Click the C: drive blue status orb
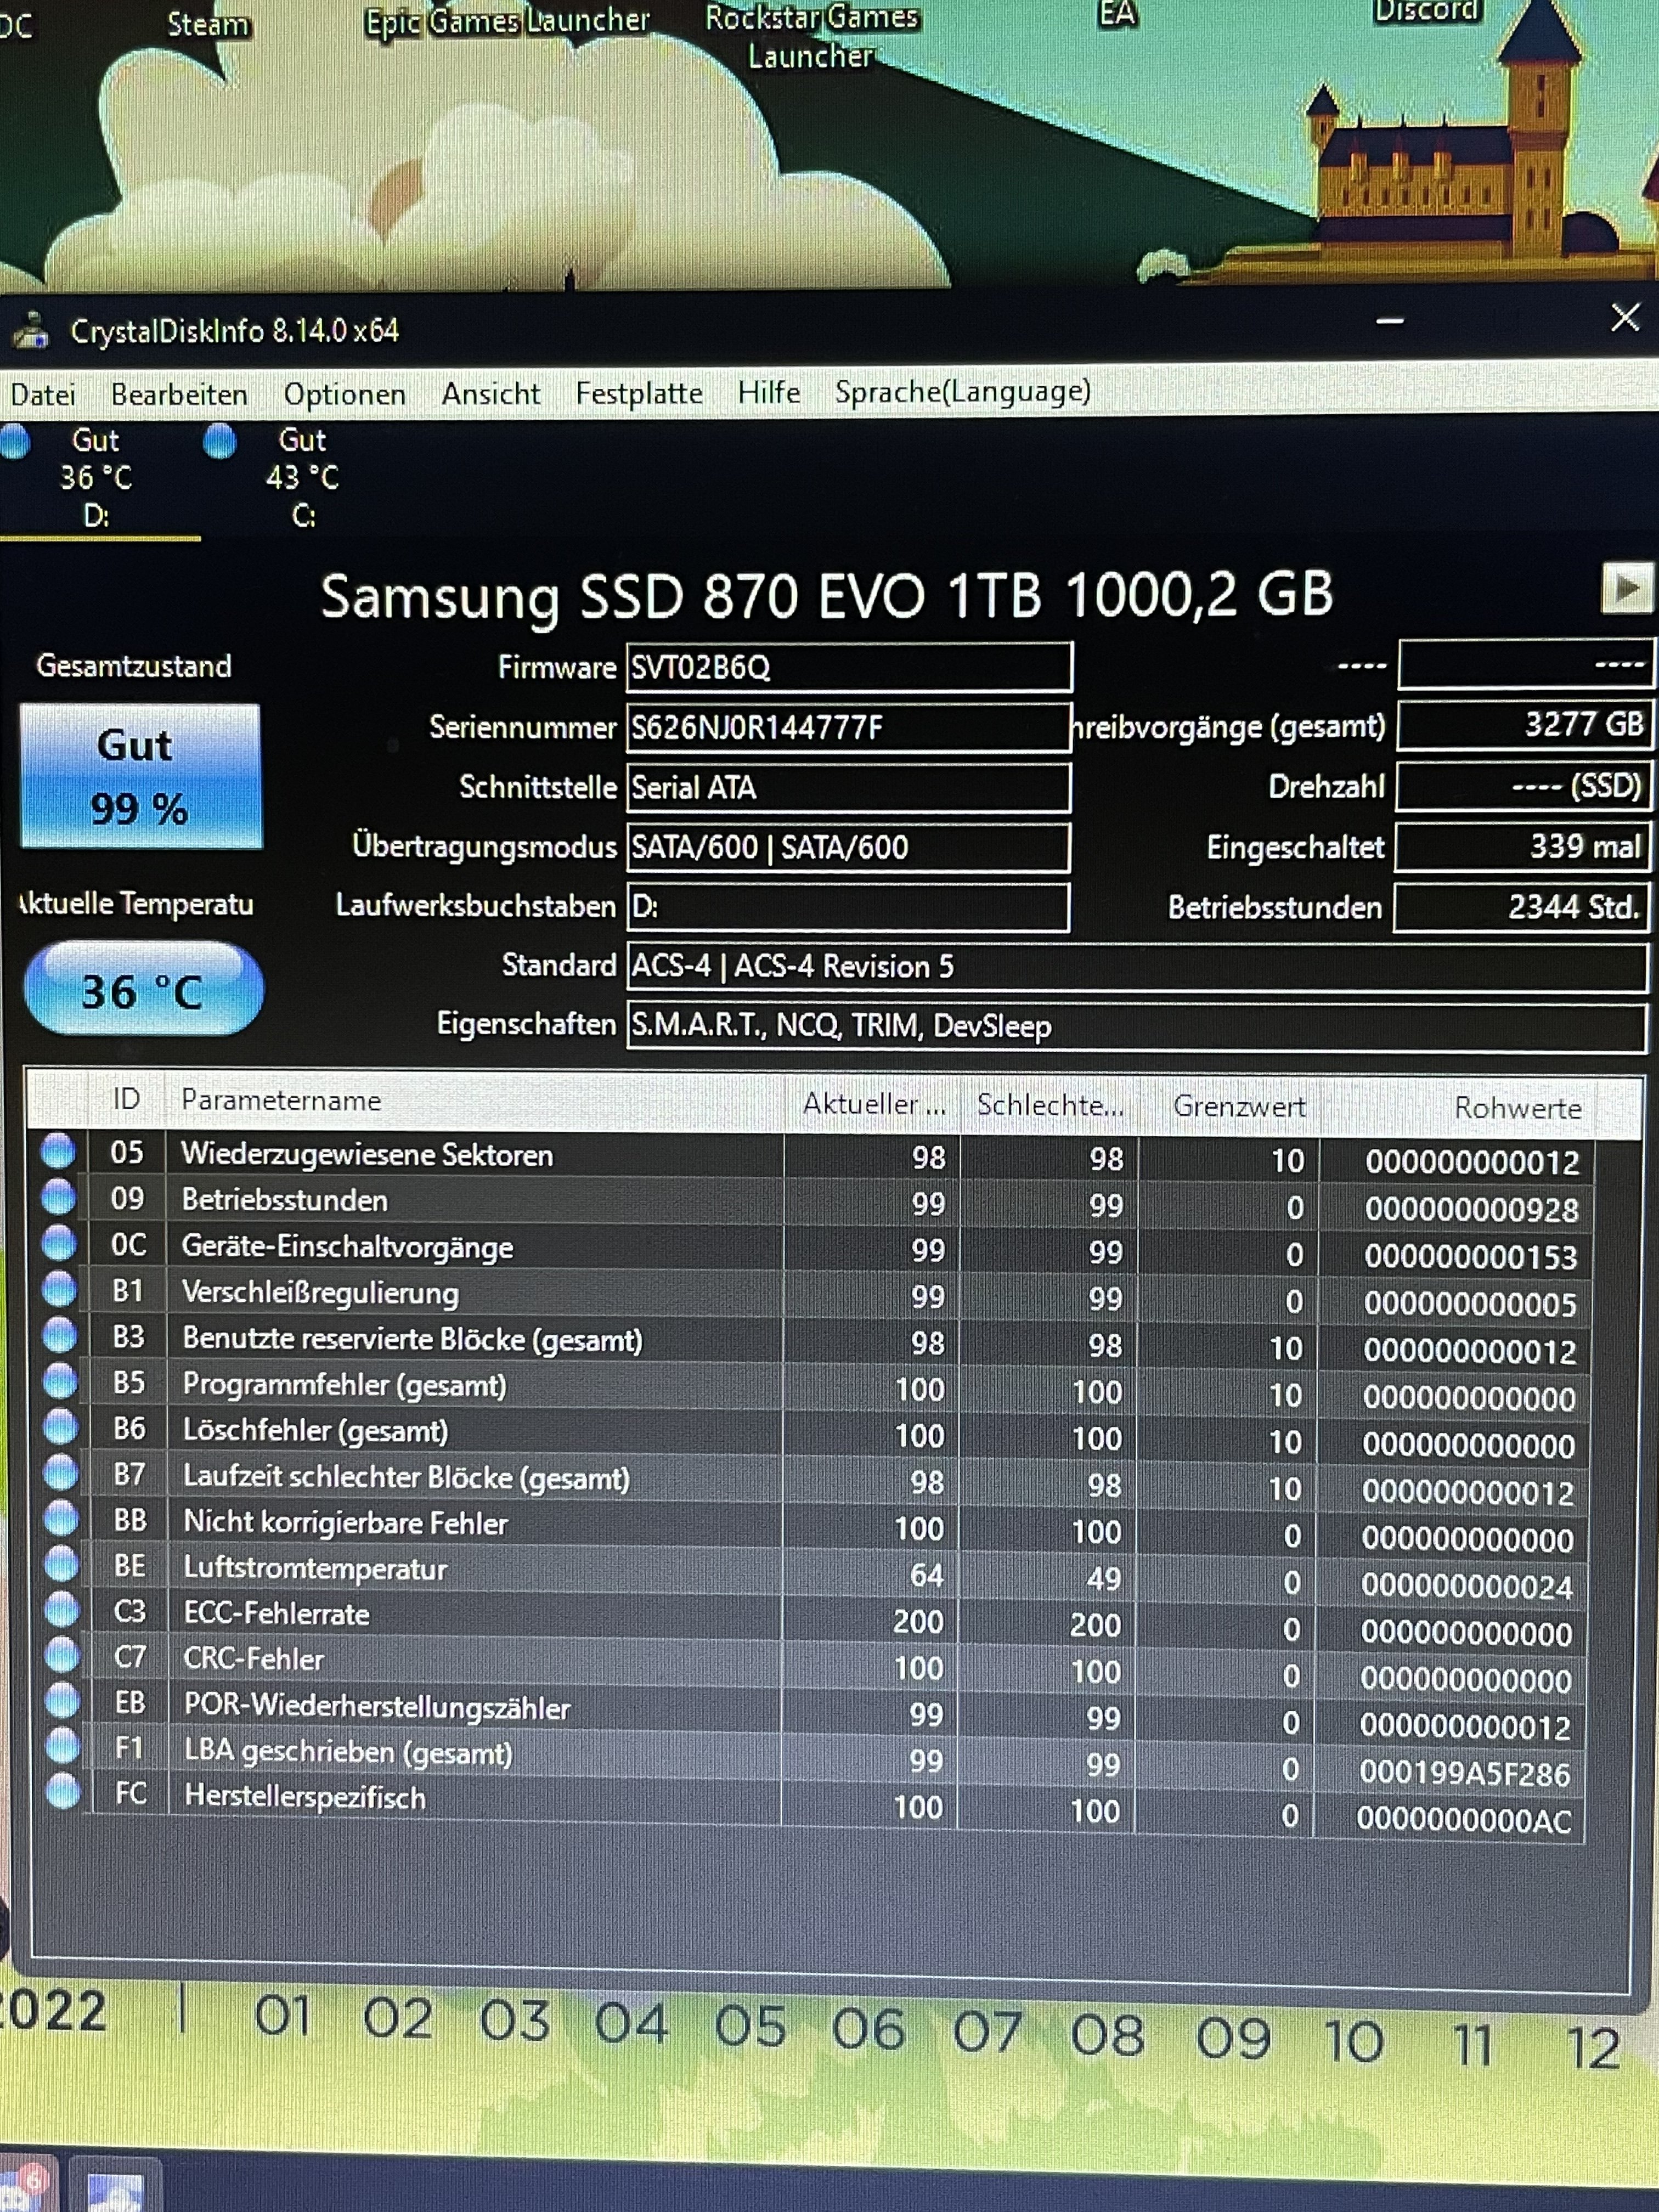The image size is (1659, 2212). (219, 441)
